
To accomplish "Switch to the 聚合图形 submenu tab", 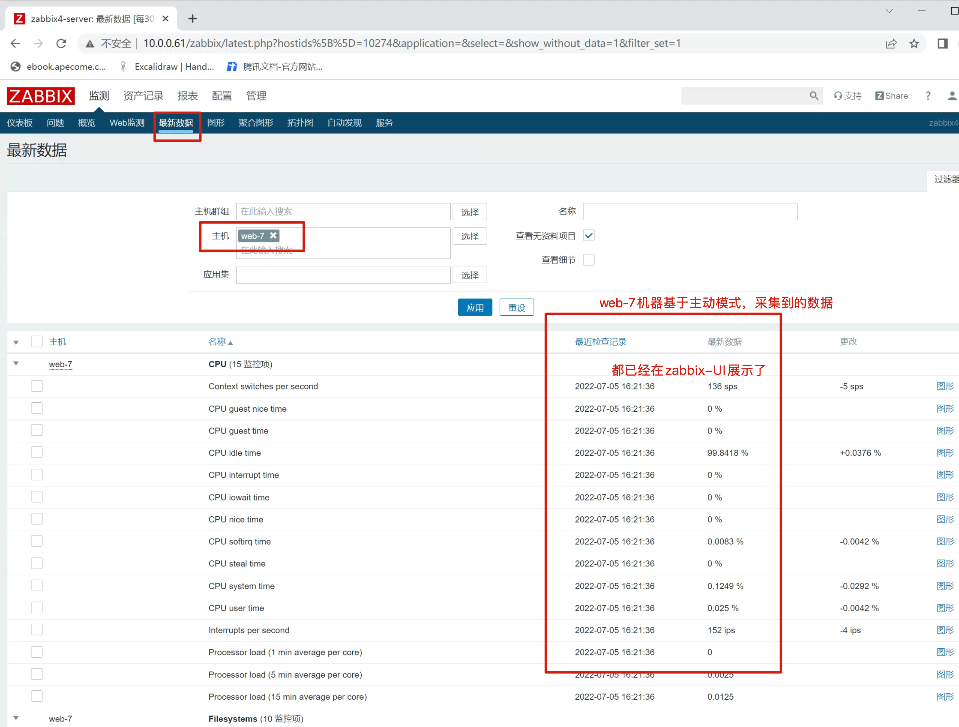I will [x=255, y=123].
